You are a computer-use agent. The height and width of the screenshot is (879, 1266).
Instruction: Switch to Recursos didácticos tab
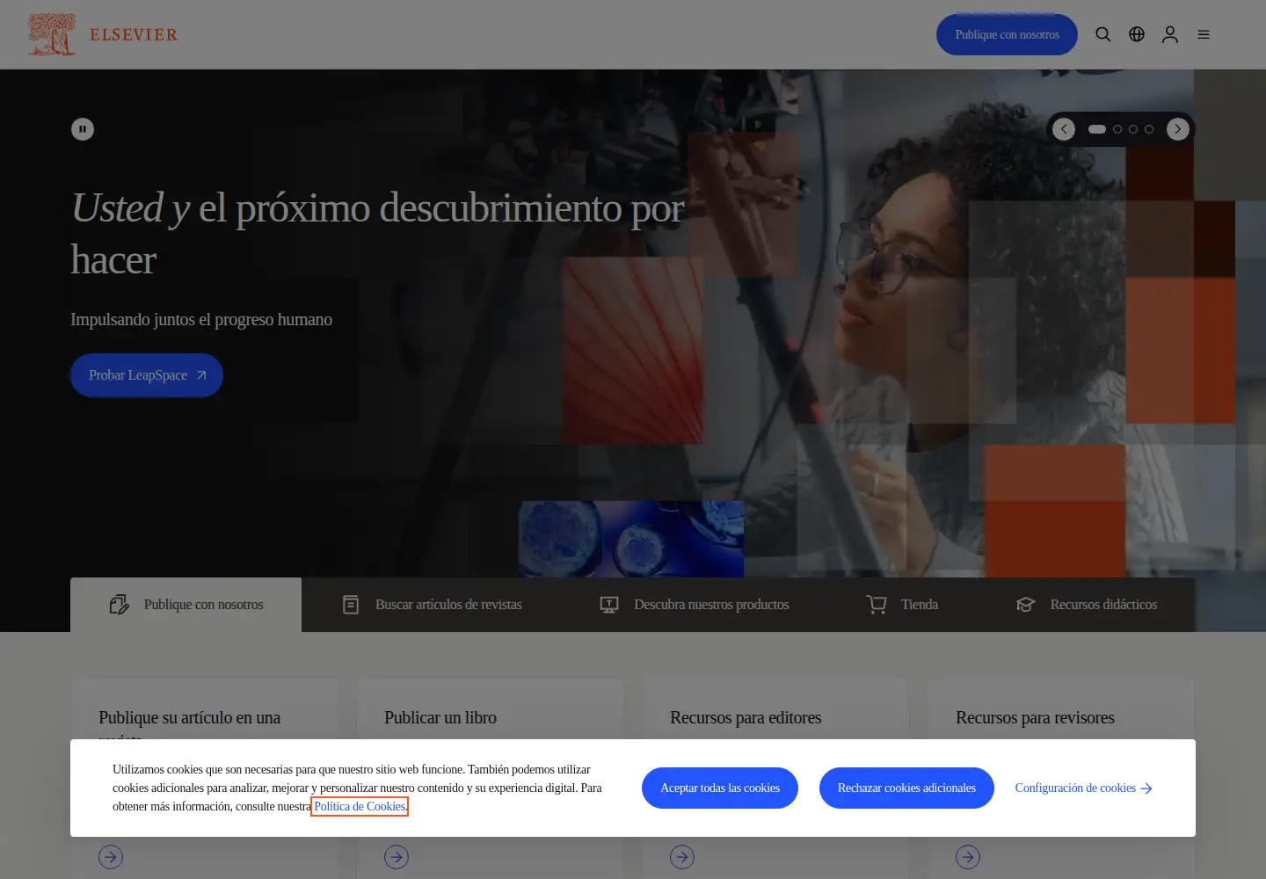point(1086,605)
